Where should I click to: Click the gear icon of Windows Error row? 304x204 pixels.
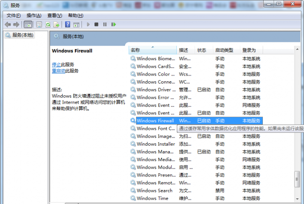pos(133,97)
